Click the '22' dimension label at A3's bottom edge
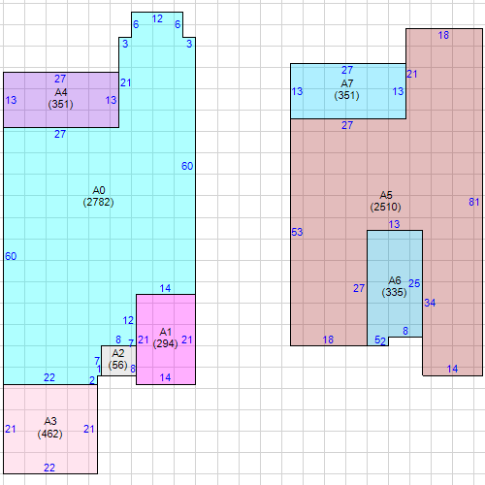485x485 pixels. [49, 468]
